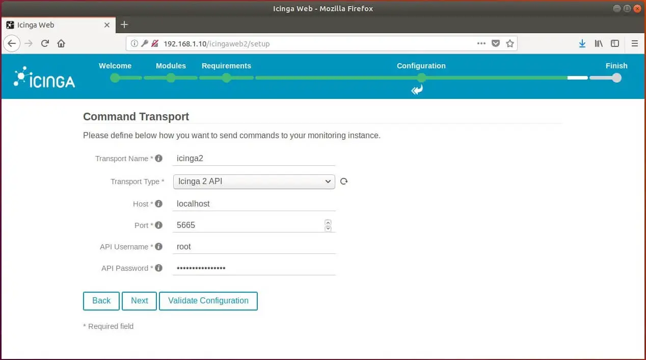The height and width of the screenshot is (360, 646).
Task: Increase the Port value with up arrow
Action: tap(328, 222)
